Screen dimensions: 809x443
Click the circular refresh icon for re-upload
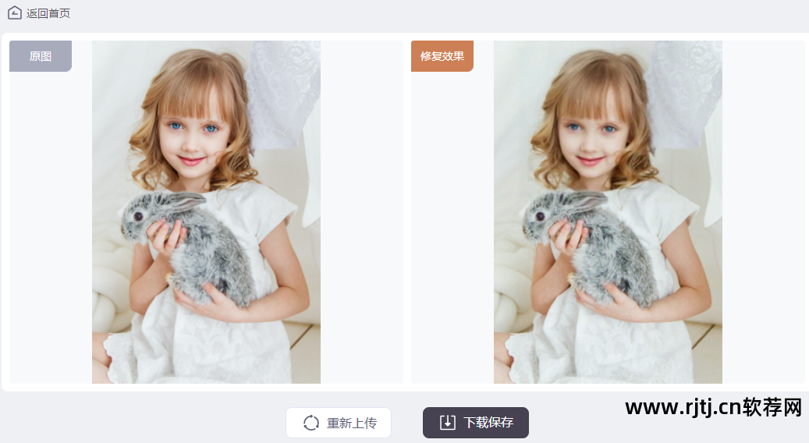311,423
